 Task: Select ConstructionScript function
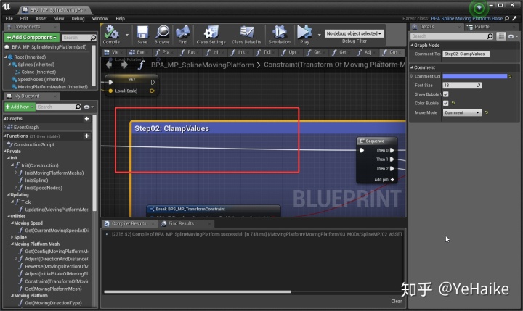[33, 144]
